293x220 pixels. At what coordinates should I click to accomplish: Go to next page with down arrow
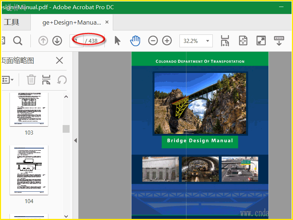(57, 41)
